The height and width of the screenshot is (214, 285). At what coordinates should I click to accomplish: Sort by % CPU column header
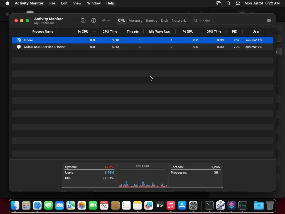[x=83, y=31]
